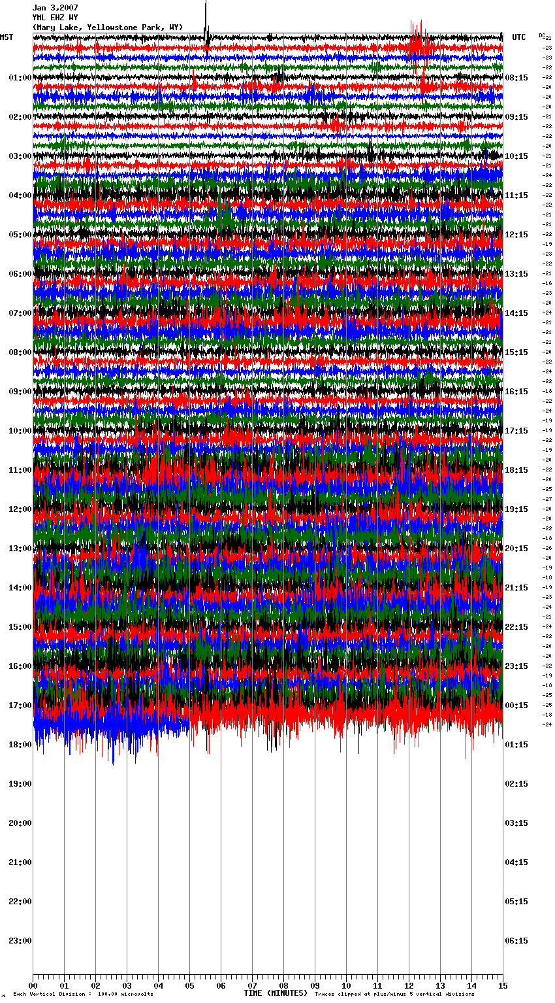555x1003 pixels.
Task: Click the '09:00' MST hour label
Action: click(x=20, y=392)
